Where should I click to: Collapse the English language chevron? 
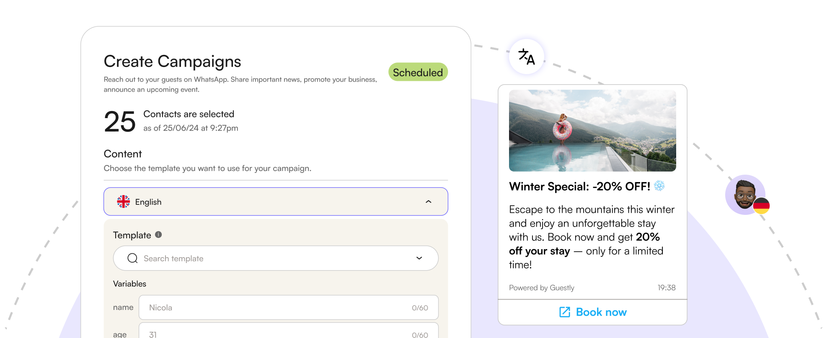428,201
